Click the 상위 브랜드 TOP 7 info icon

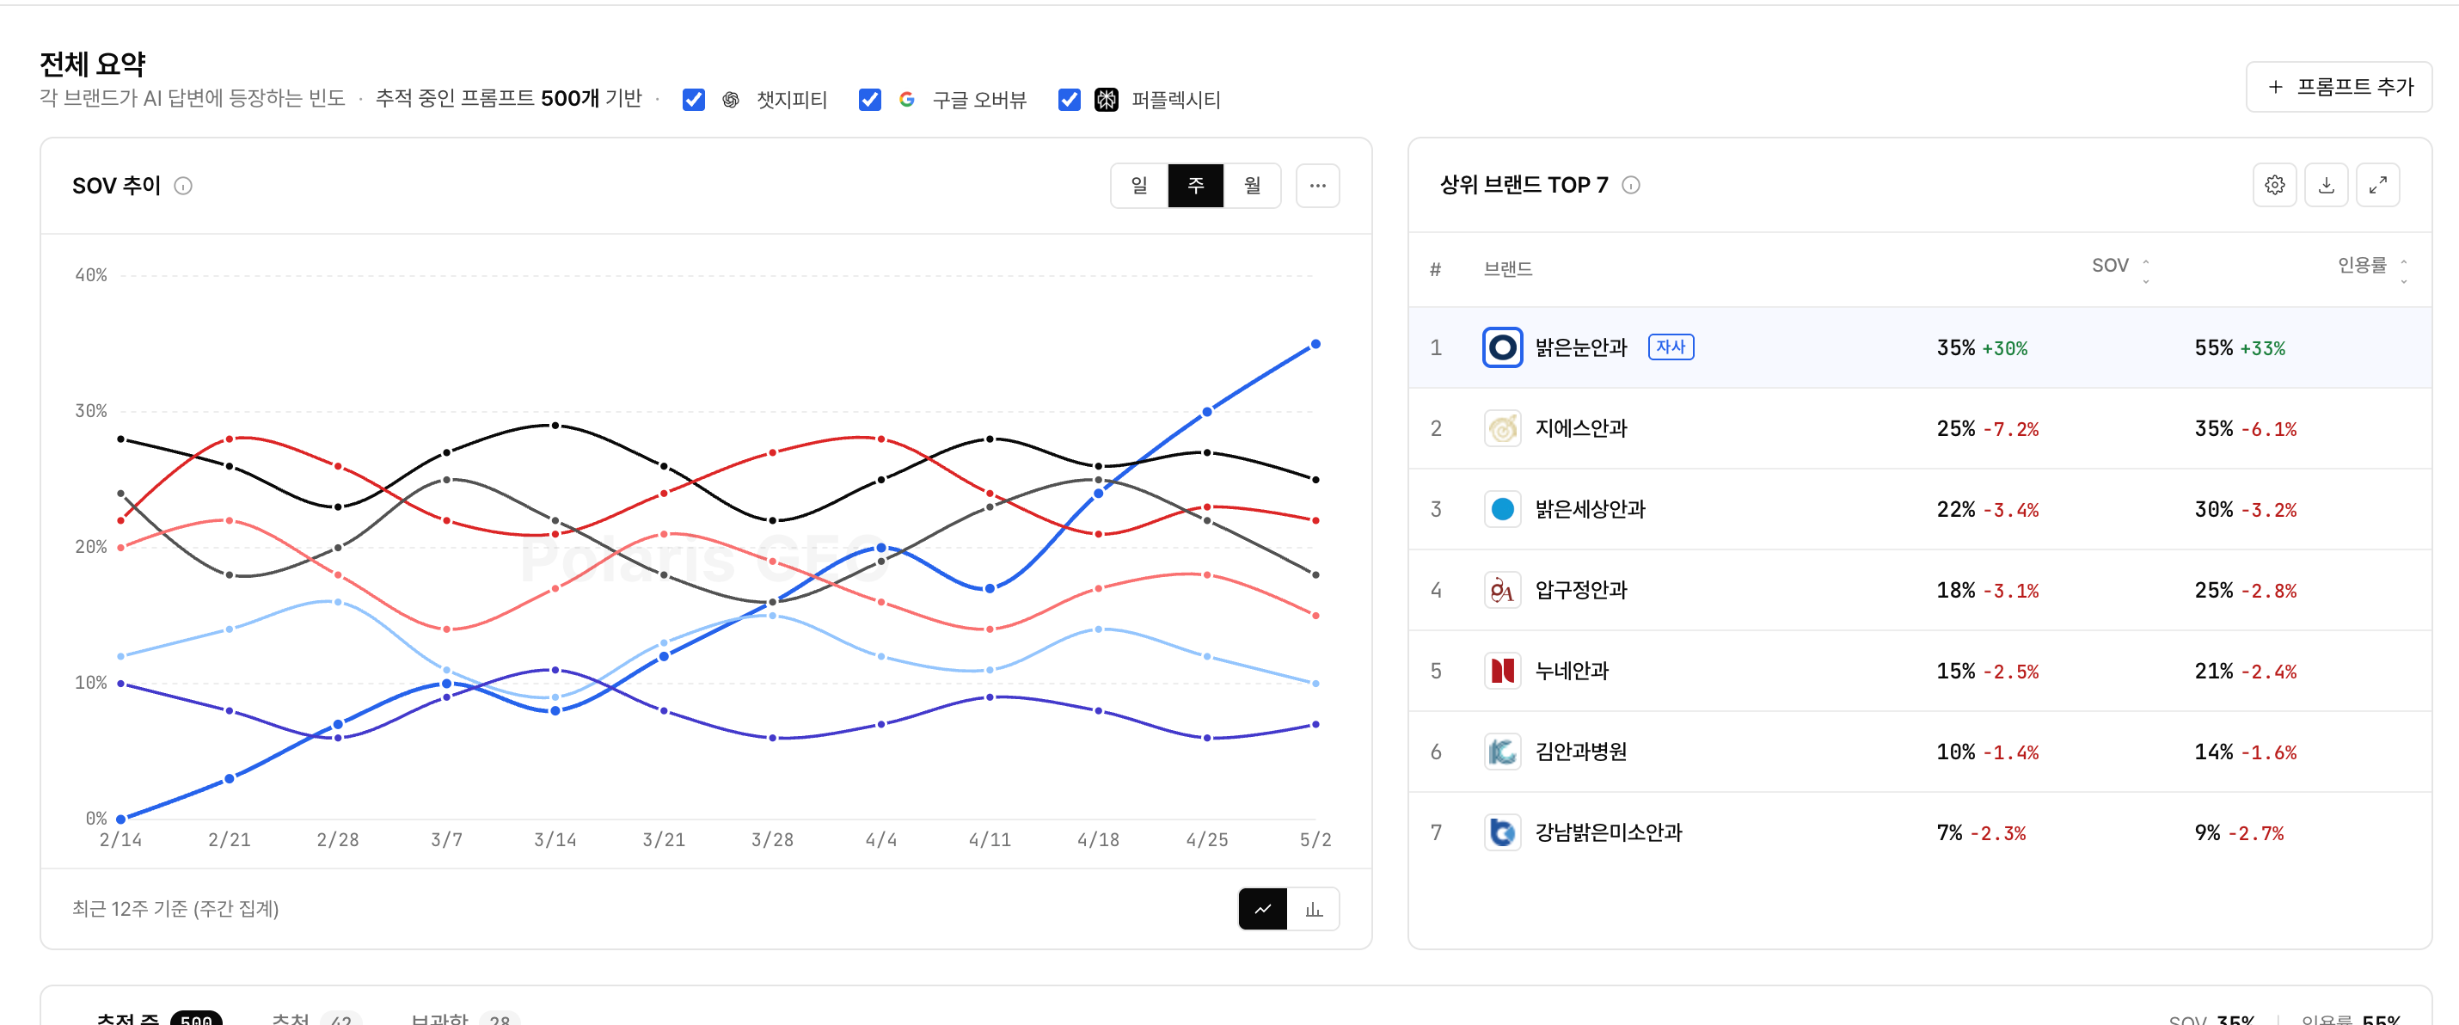coord(1630,185)
